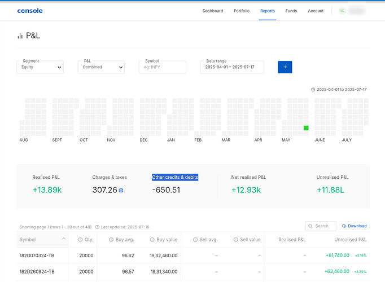The height and width of the screenshot is (282, 385).
Task: Click the Last updated clock icon
Action: (x=97, y=227)
